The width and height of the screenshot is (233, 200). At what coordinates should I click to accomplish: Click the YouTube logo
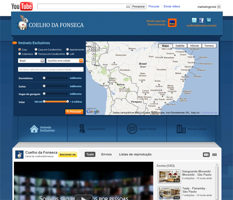[x=22, y=7]
